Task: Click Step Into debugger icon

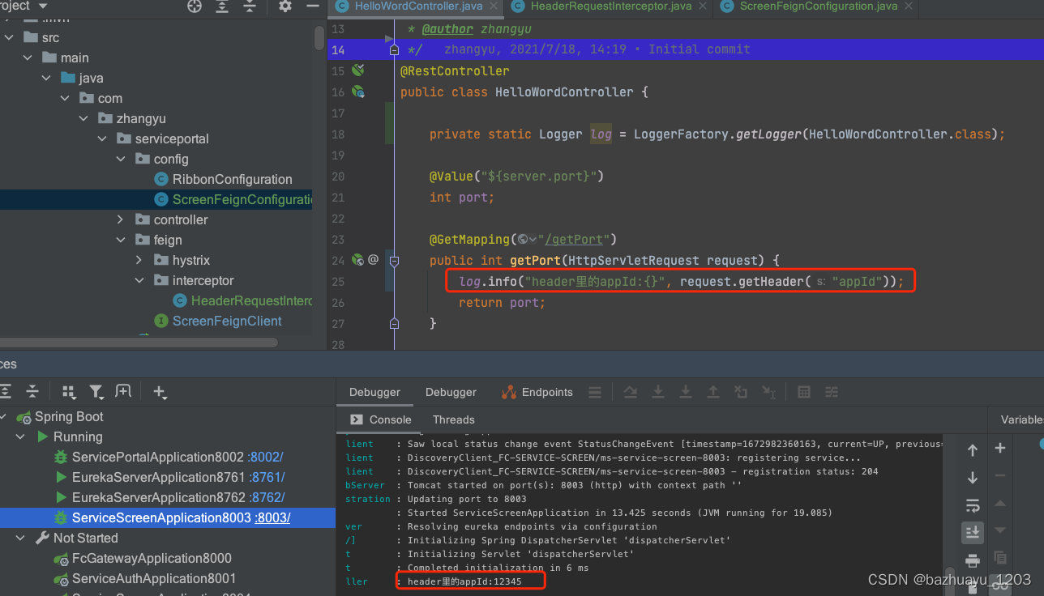Action: 658,392
